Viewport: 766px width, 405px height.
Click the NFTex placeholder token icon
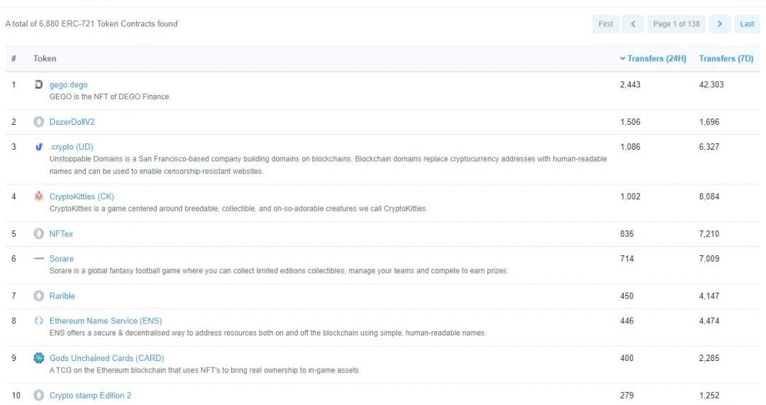(x=38, y=234)
